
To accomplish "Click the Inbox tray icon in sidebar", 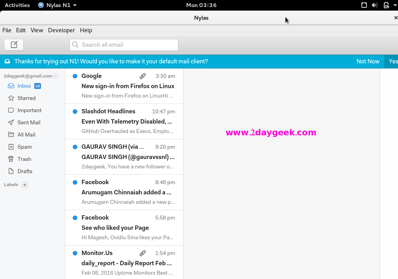I will coord(11,86).
